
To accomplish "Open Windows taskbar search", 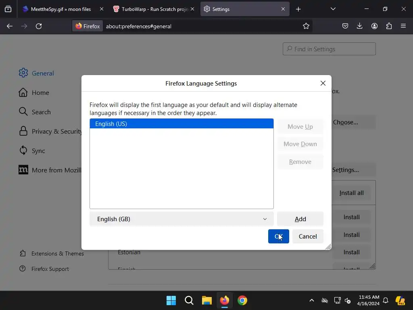I will click(189, 300).
